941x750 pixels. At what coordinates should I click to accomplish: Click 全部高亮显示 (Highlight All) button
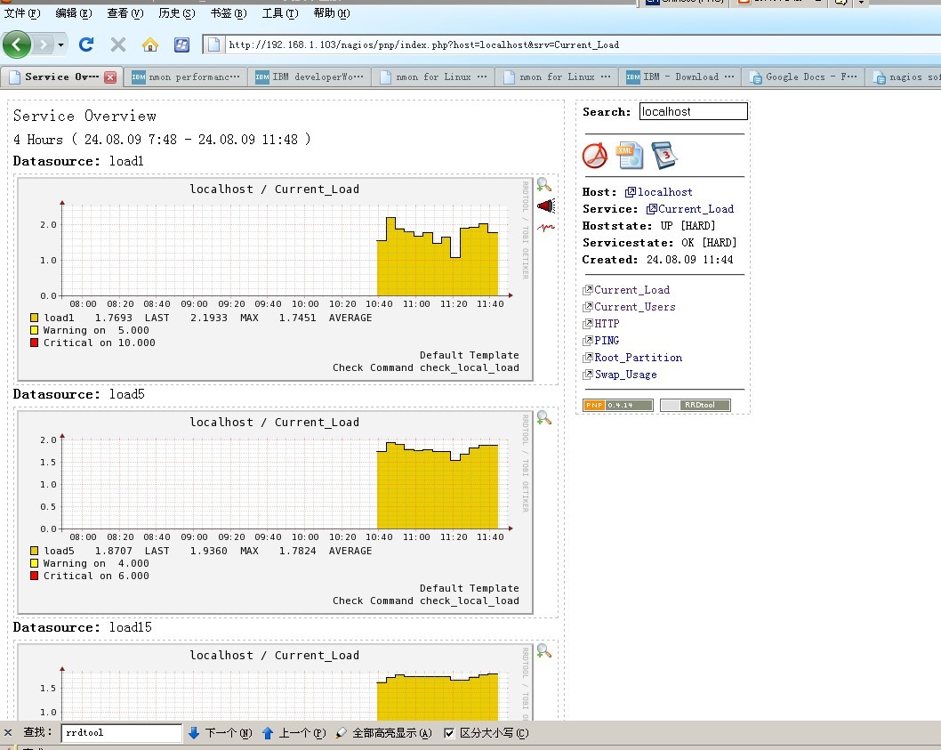tap(384, 732)
